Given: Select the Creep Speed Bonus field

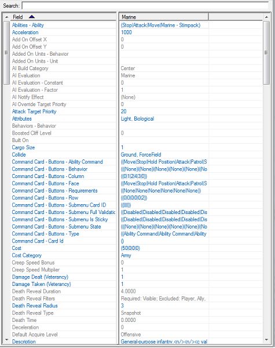Looking at the screenshot, I should click(x=63, y=263).
